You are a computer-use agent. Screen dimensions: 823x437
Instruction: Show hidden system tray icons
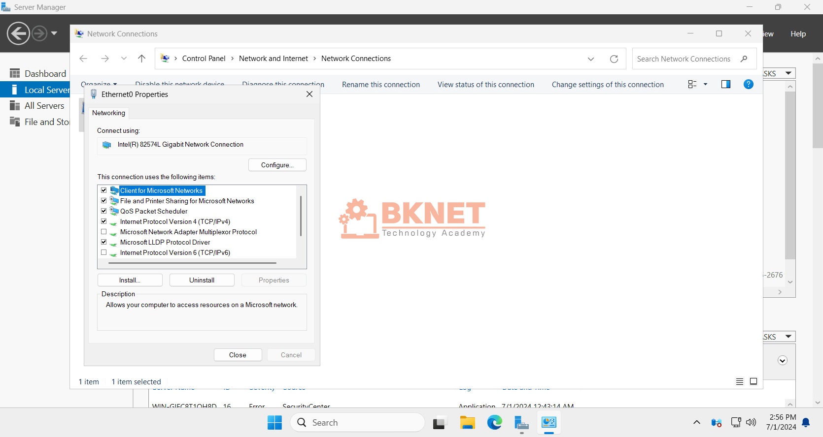click(x=697, y=422)
